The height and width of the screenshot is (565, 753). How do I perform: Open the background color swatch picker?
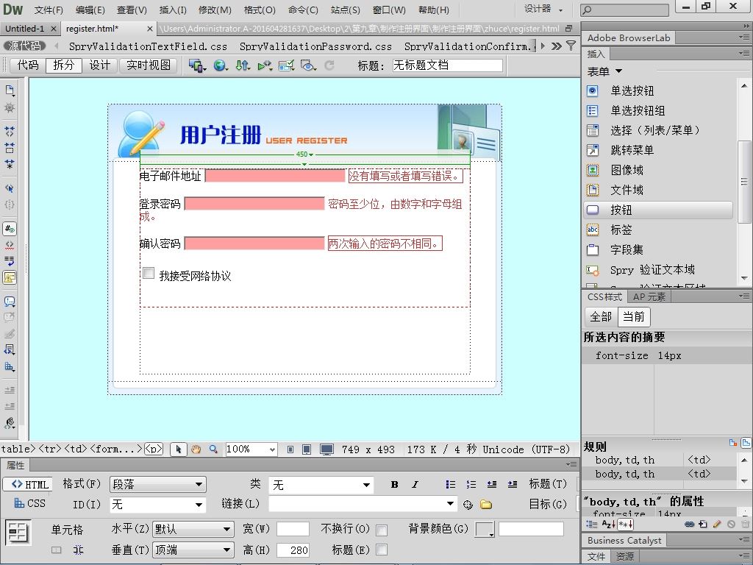pyautogui.click(x=485, y=530)
